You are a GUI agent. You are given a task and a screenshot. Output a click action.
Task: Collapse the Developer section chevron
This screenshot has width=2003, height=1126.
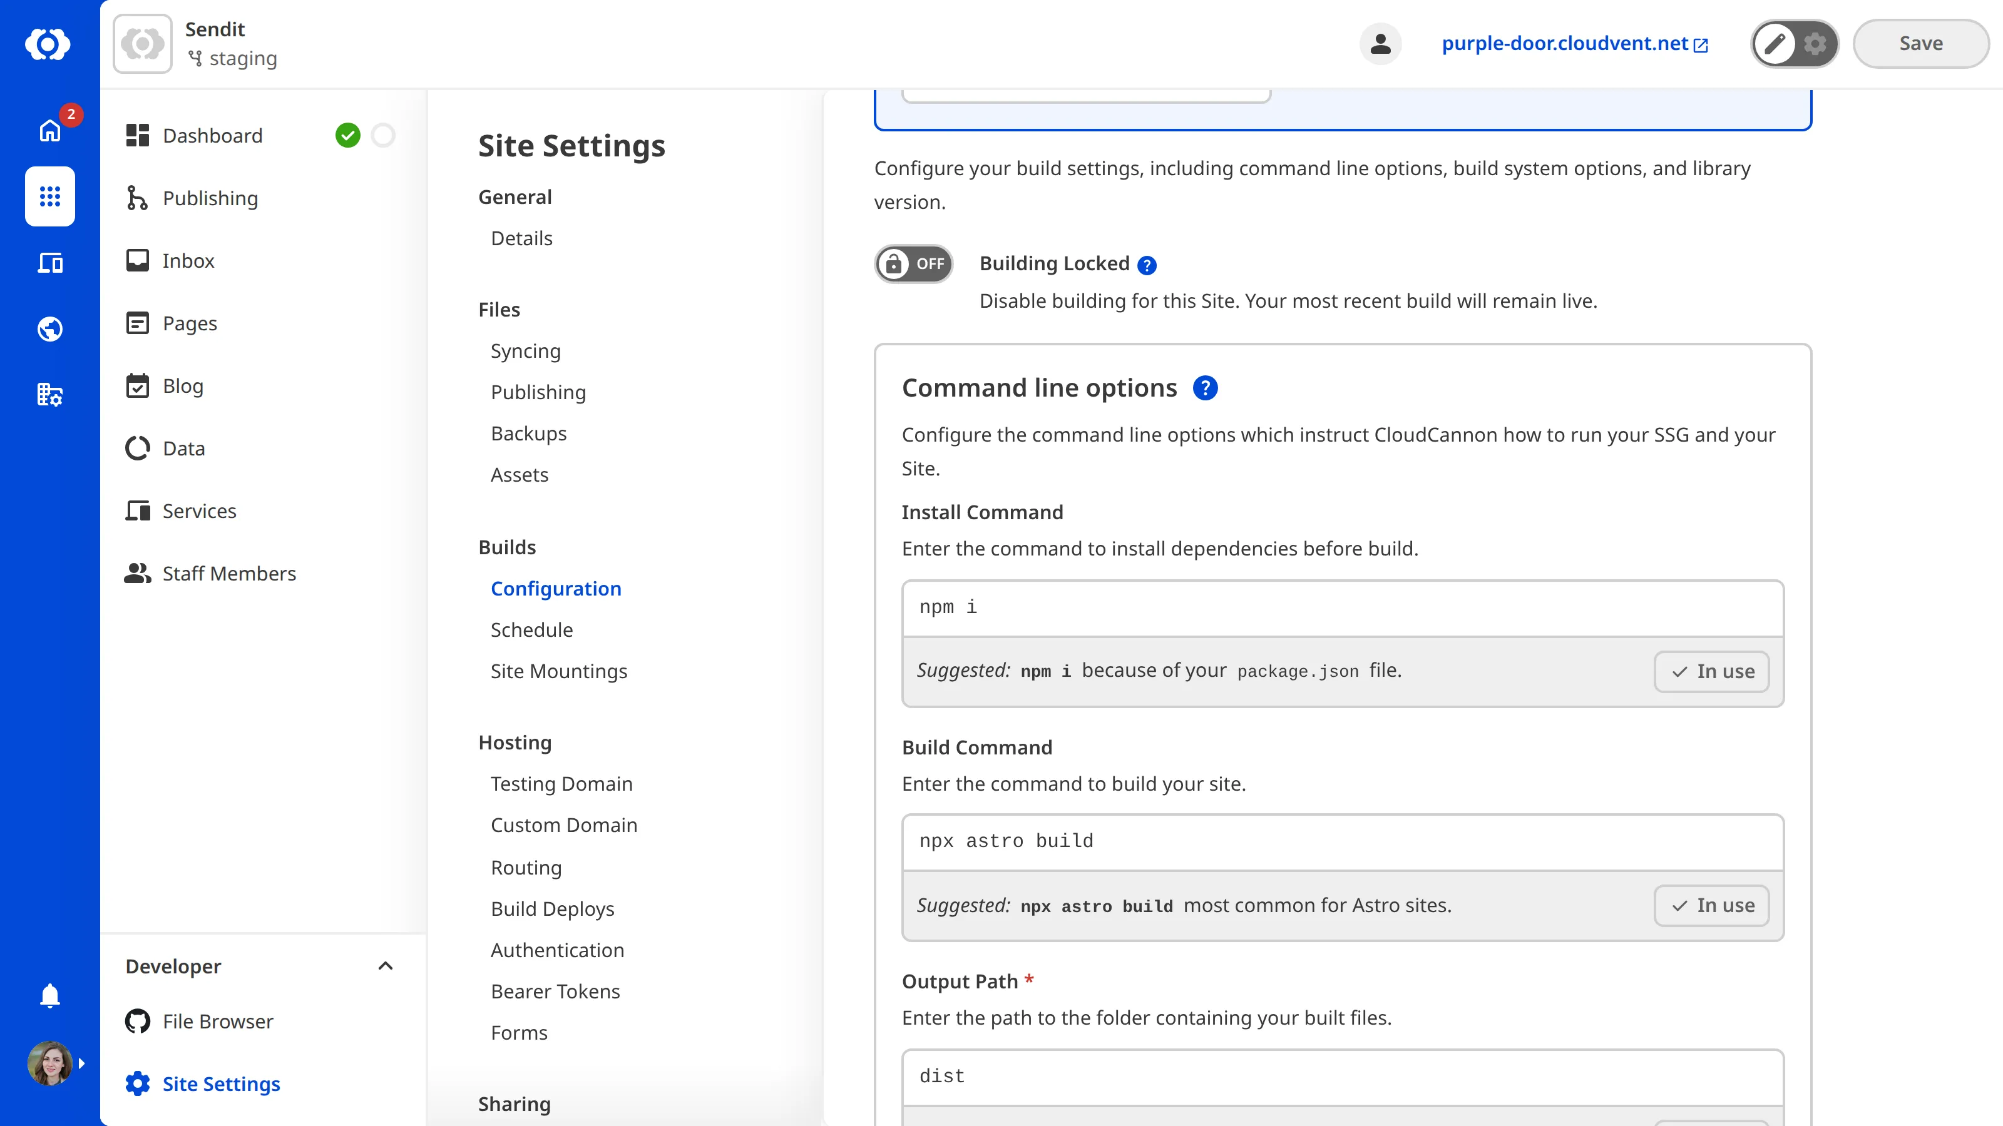point(386,966)
